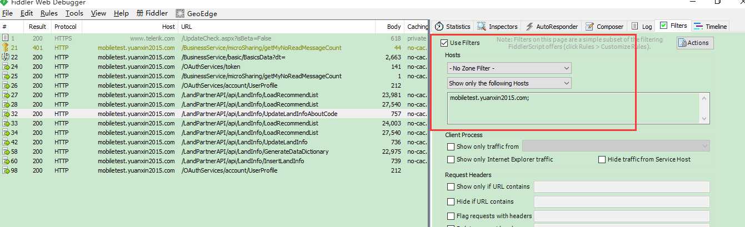The image size is (745, 227).
Task: Click the Statistics clock icon
Action: (439, 27)
